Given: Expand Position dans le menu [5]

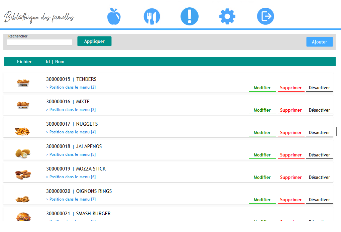Looking at the screenshot, I should 71,154.
